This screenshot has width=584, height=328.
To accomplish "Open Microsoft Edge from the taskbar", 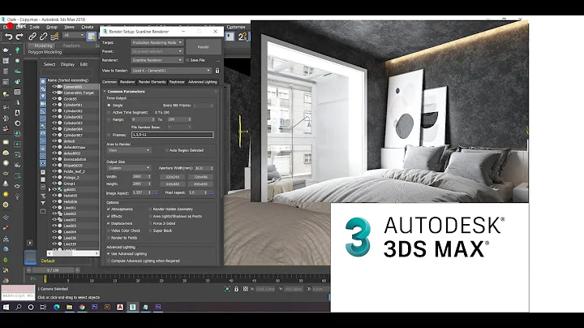I will [57, 307].
